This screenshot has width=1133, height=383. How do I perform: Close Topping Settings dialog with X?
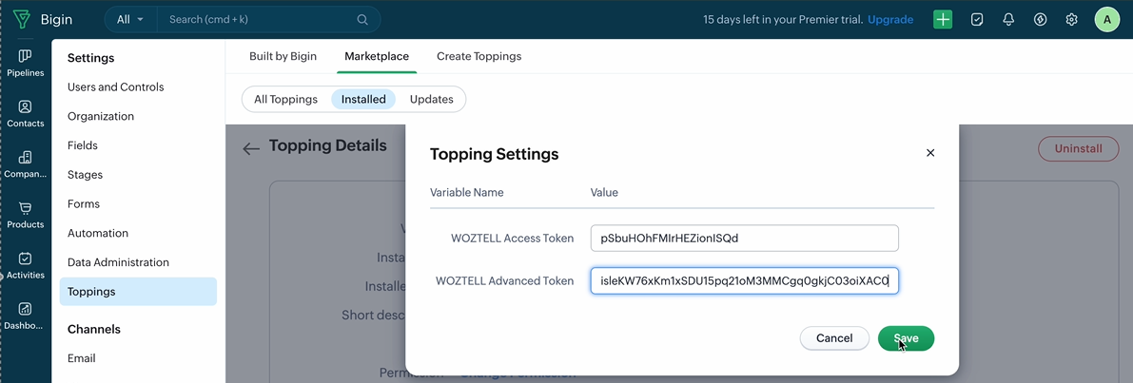[930, 153]
